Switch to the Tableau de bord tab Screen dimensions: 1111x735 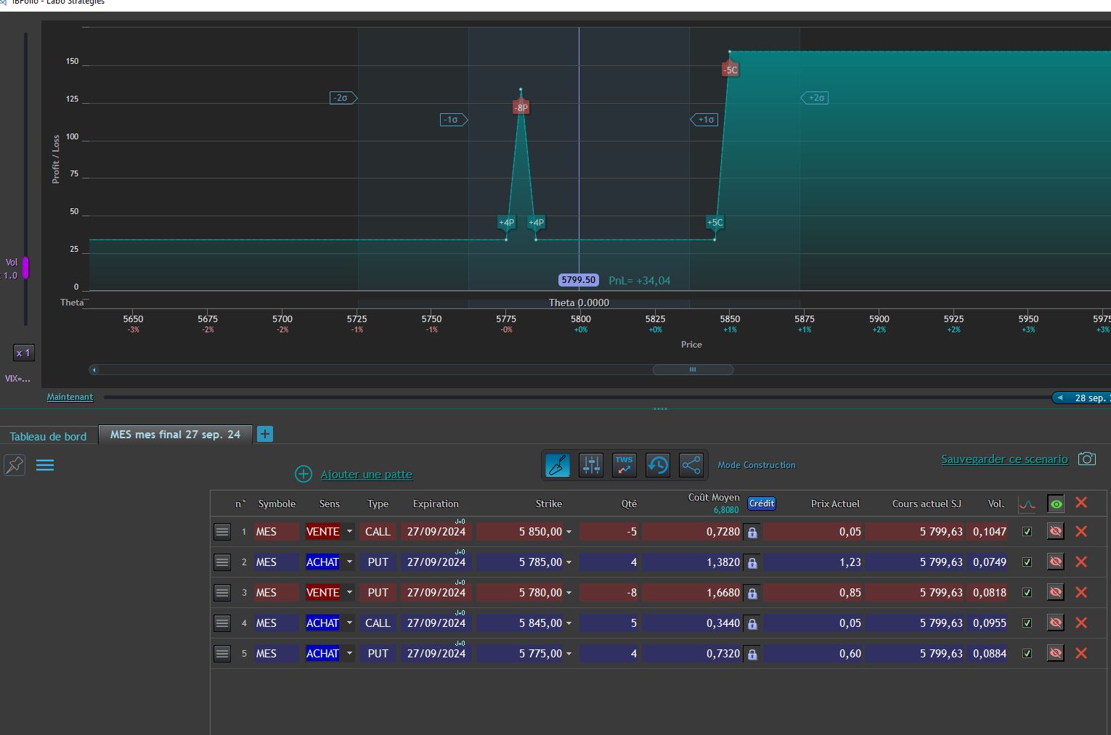[48, 436]
